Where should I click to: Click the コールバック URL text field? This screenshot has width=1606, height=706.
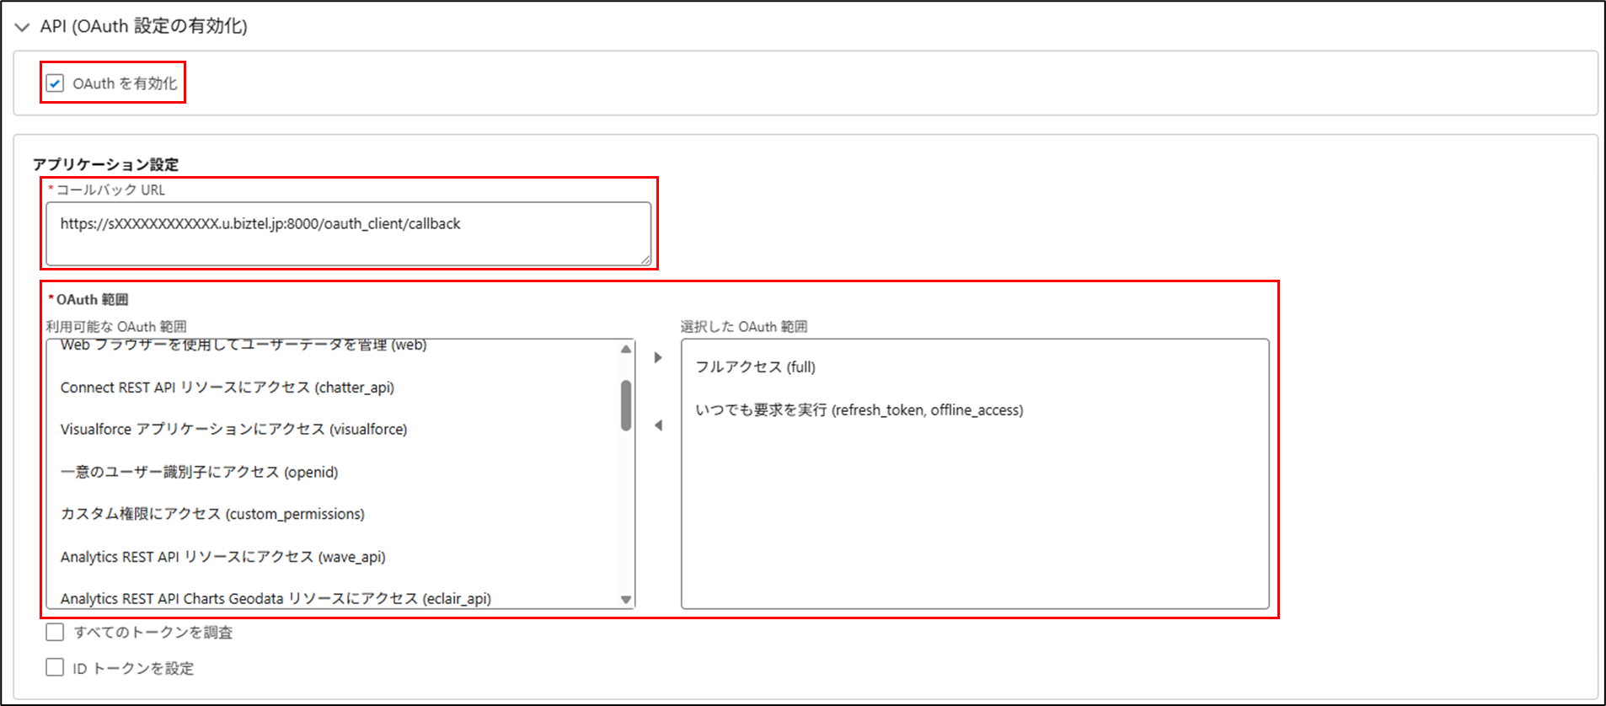pos(348,233)
